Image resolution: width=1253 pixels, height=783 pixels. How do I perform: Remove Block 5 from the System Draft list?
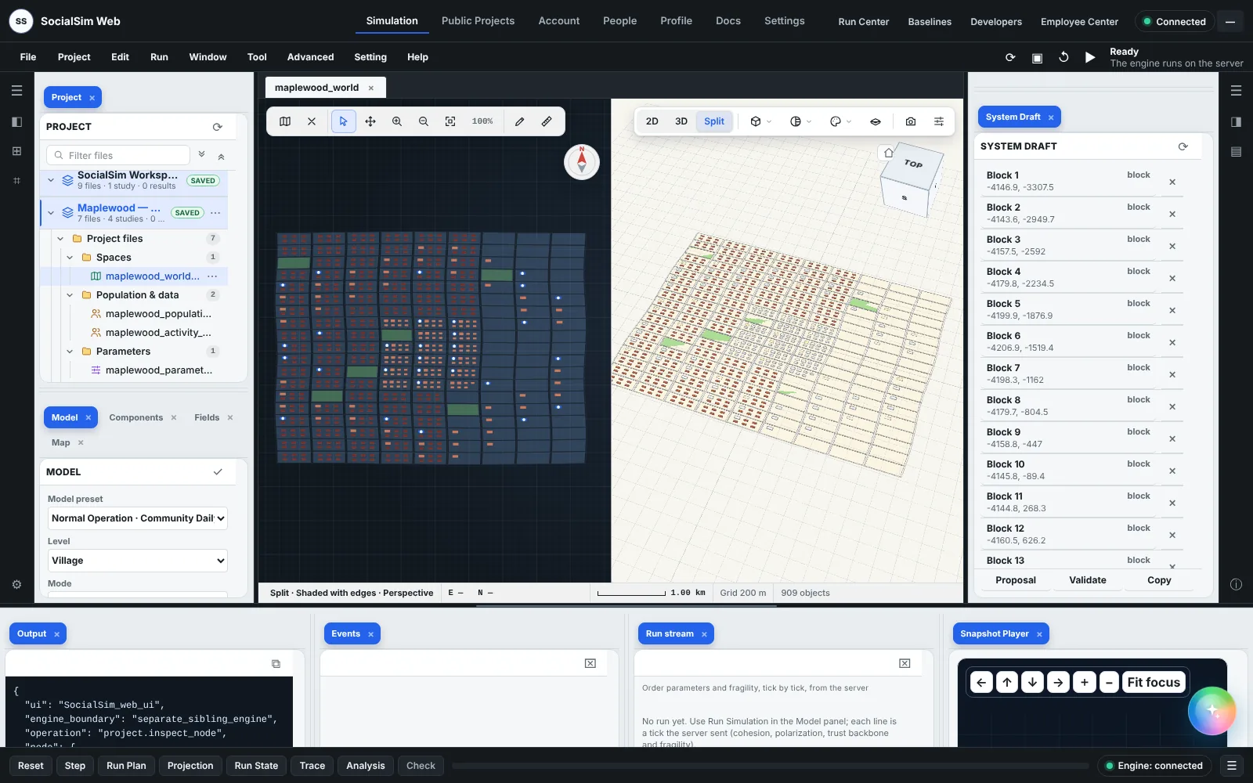1172,311
